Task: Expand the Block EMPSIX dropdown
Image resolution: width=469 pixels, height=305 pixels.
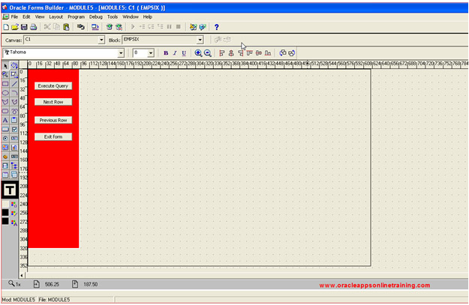Action: [x=200, y=40]
